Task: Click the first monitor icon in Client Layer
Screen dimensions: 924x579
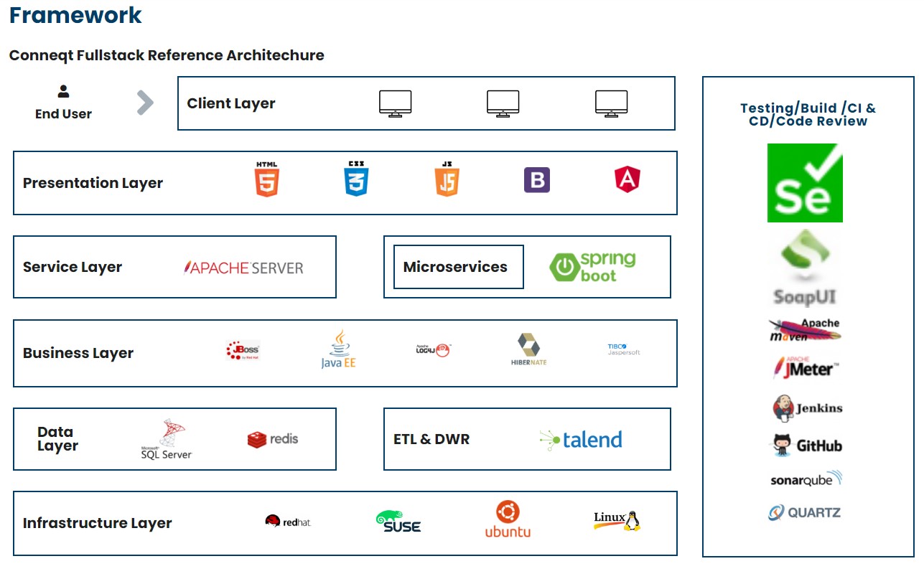Action: point(396,104)
